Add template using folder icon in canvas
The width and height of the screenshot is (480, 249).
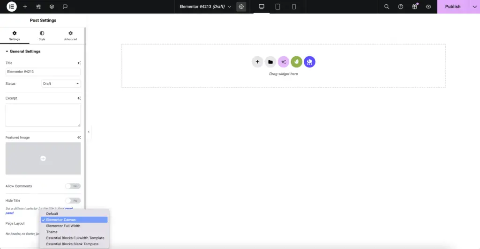[270, 62]
